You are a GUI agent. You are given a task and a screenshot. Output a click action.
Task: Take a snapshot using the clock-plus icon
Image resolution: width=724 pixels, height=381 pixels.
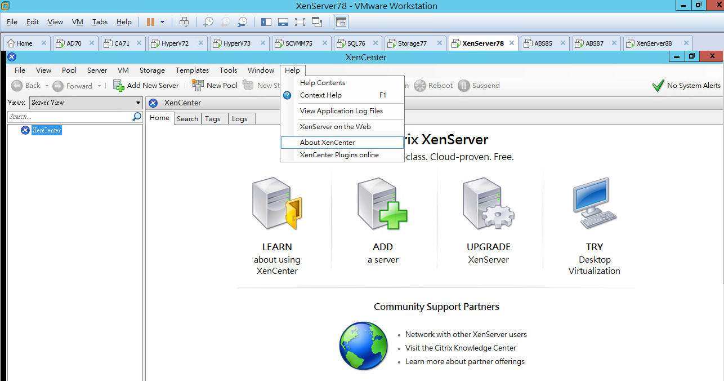pyautogui.click(x=208, y=22)
